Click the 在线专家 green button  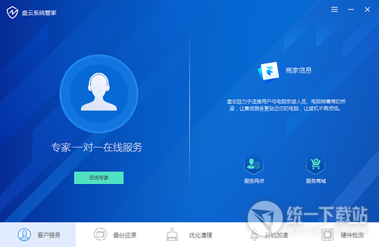click(x=99, y=178)
